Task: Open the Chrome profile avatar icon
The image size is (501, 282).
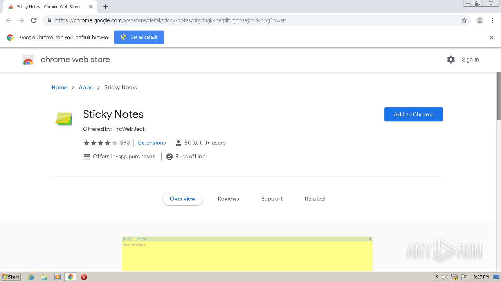Action: [480, 20]
